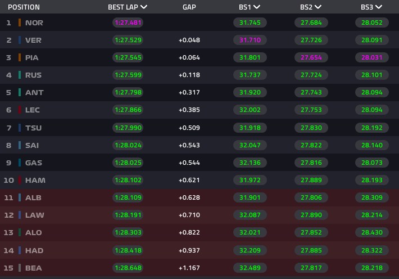Click the GAP column header
The image size is (399, 279).
[x=189, y=7]
